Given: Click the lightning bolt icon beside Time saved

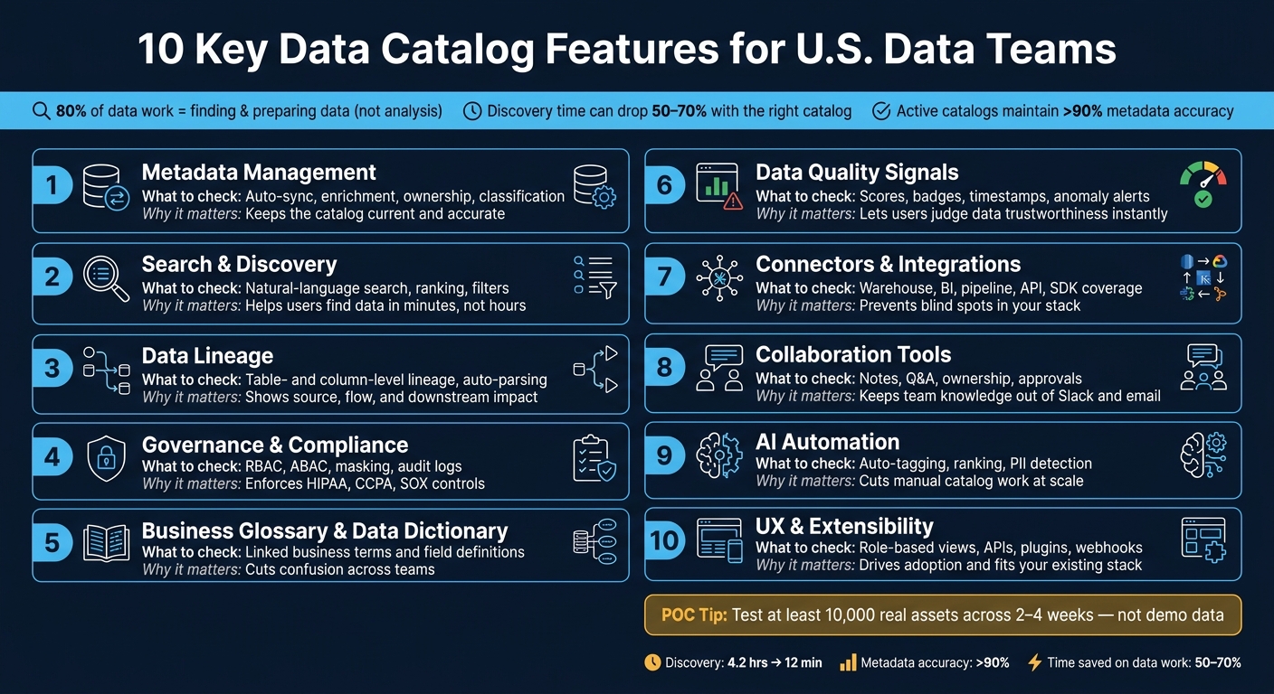Looking at the screenshot, I should click(x=1035, y=662).
